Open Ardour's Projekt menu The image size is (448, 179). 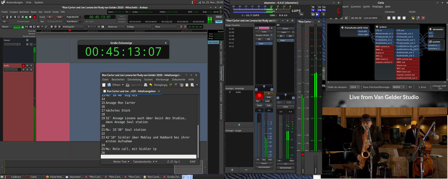tap(5, 12)
